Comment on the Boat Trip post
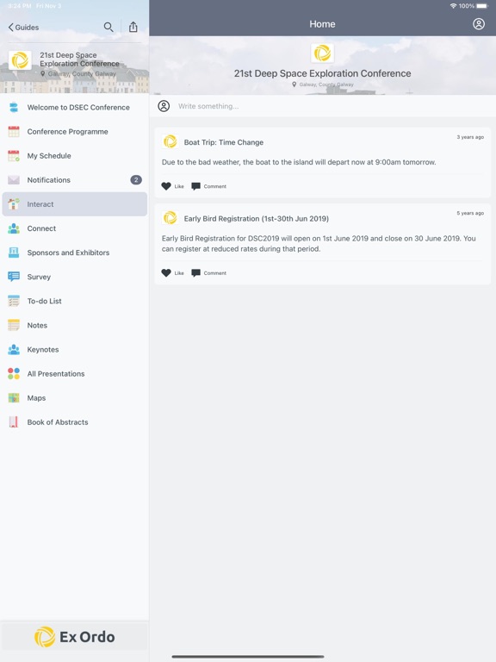Image resolution: width=496 pixels, height=662 pixels. pos(208,186)
